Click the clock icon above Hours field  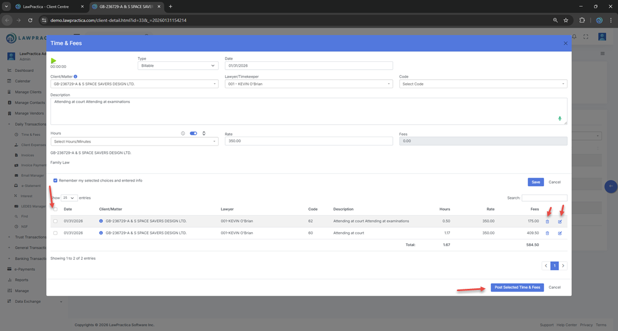(183, 134)
